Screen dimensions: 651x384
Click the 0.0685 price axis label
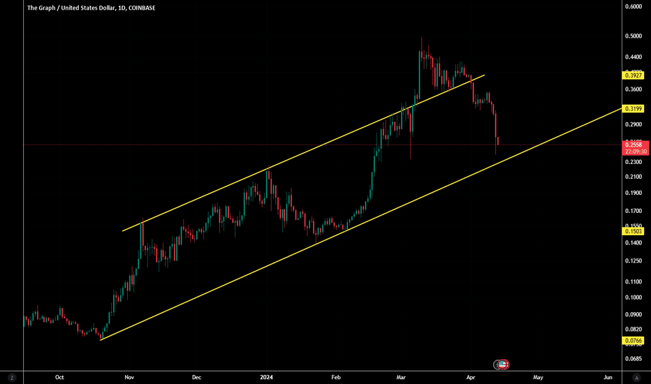click(x=633, y=359)
